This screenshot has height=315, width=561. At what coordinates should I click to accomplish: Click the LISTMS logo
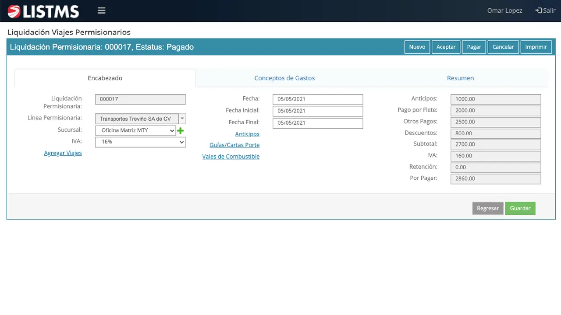43,11
